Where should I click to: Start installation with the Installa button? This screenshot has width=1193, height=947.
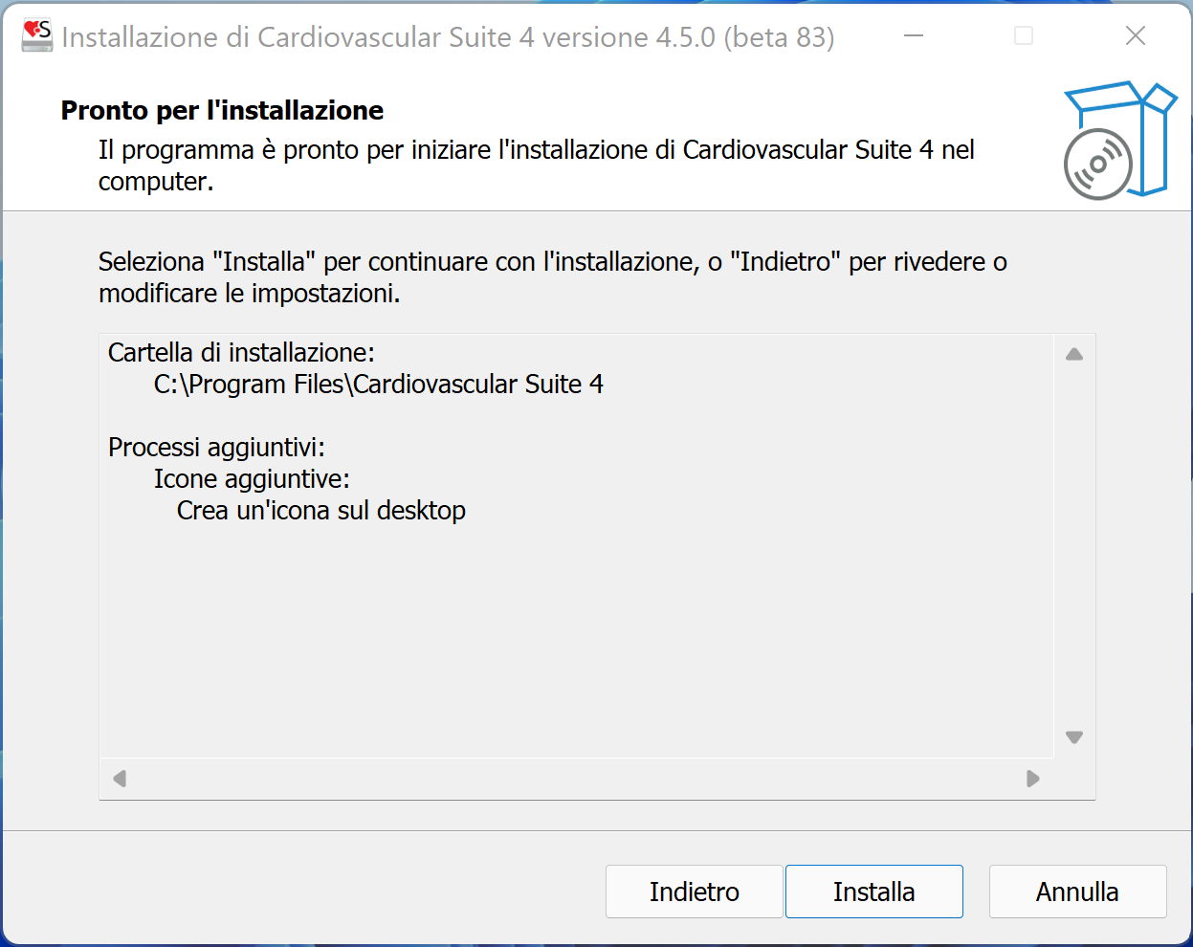pos(873,892)
